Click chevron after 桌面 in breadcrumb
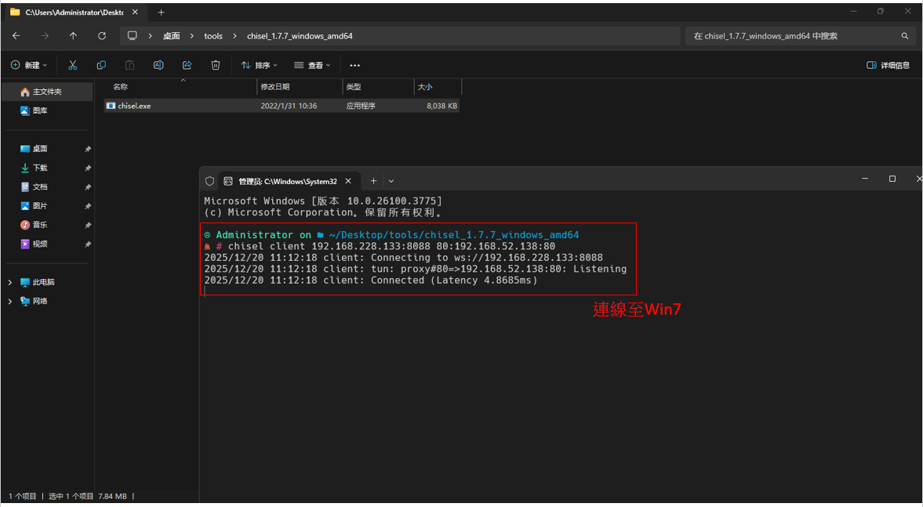Viewport: 923px width, 507px height. coord(192,36)
